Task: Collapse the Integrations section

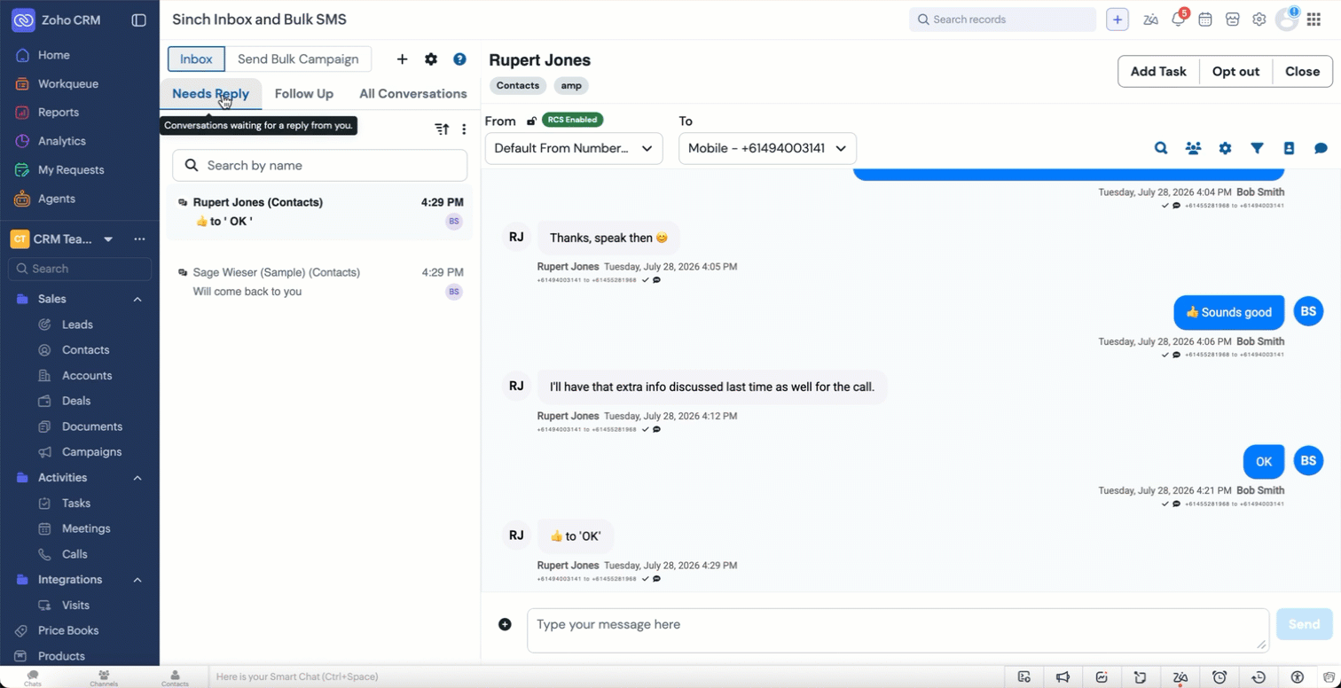Action: click(x=137, y=580)
